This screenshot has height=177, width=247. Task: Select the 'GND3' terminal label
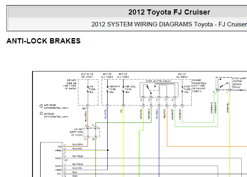pyautogui.click(x=58, y=158)
